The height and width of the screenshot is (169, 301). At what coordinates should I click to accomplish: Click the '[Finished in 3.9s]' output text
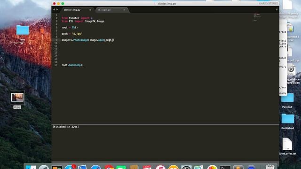(x=66, y=127)
